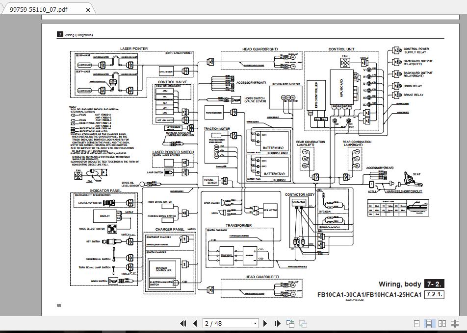The height and width of the screenshot is (333, 467).
Task: Click the 'REAR COMBINATION LAMP(LEFT)' label
Action: click(311, 143)
